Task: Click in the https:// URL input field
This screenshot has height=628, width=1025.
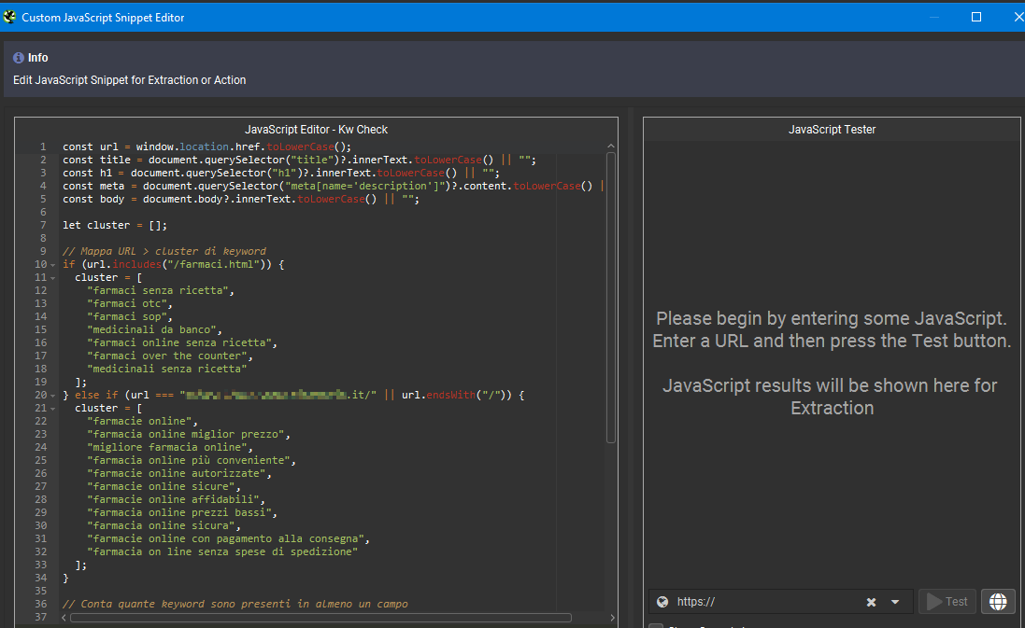Action: [766, 603]
